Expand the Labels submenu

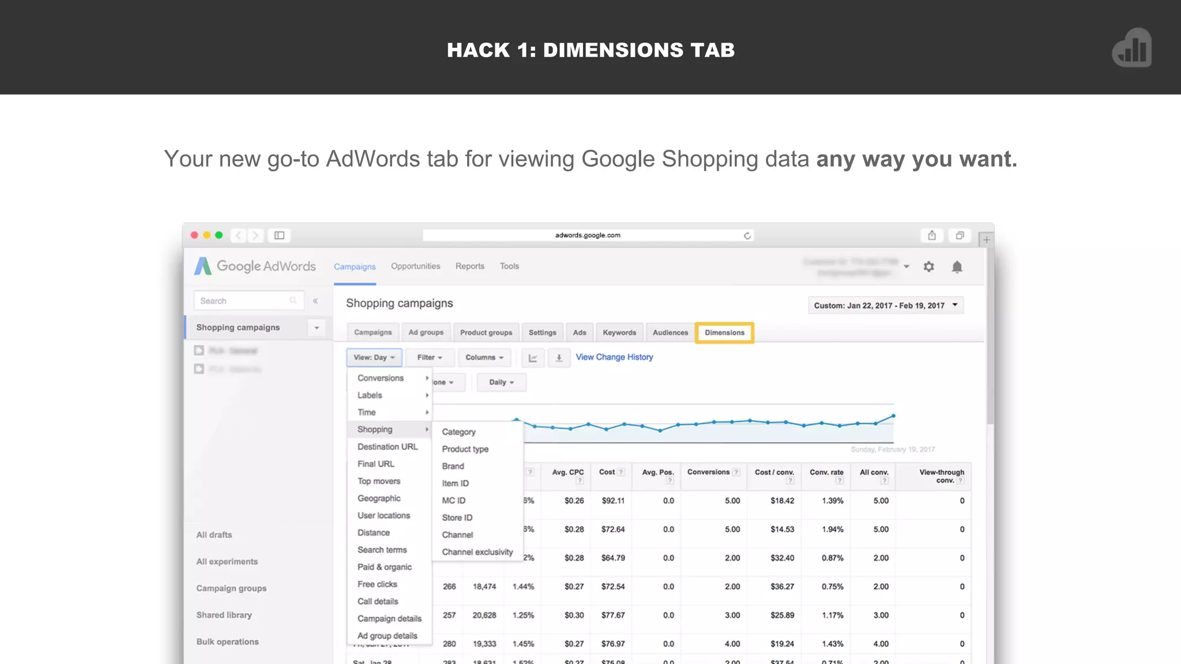tap(389, 395)
